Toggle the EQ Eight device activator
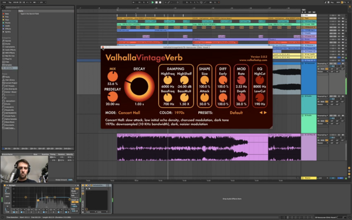 tap(5, 185)
